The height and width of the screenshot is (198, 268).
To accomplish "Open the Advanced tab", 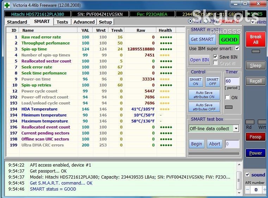I will click(x=84, y=22).
